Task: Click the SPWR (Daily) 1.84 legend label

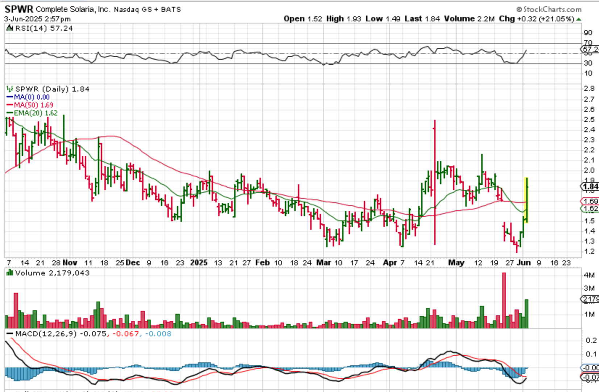Action: [52, 89]
